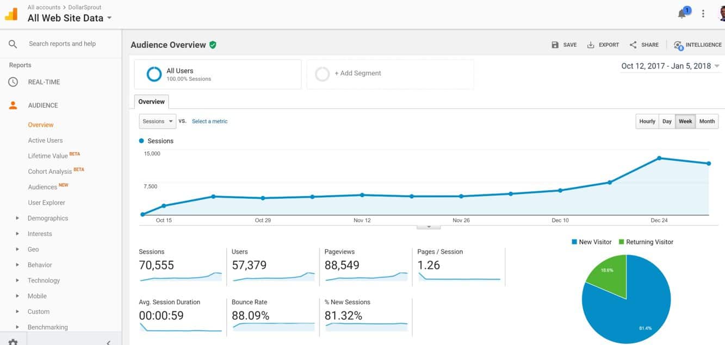Select the Week granularity toggle
The width and height of the screenshot is (725, 345).
685,121
